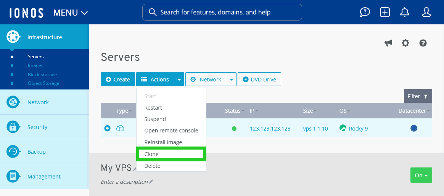444x196 pixels.
Task: Click the DVD Drive button
Action: (259, 80)
